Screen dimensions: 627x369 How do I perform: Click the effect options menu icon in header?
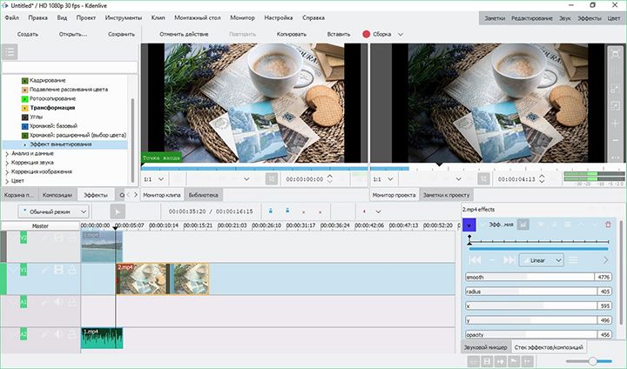[568, 225]
